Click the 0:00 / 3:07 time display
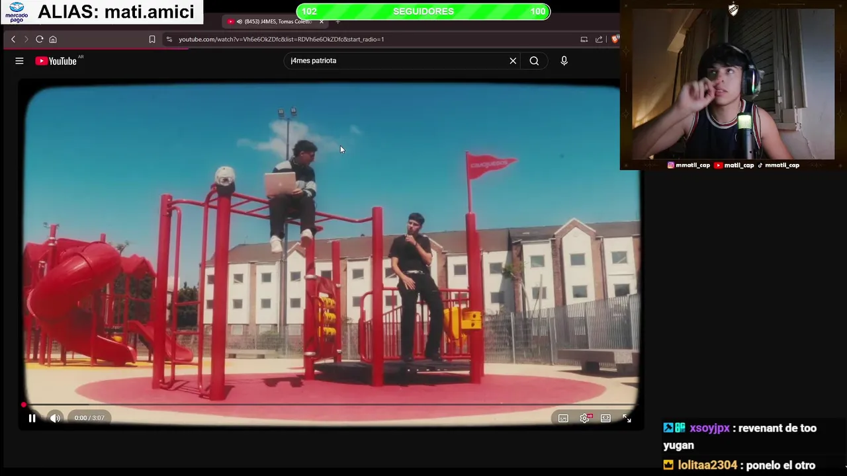The height and width of the screenshot is (476, 847). [x=89, y=418]
